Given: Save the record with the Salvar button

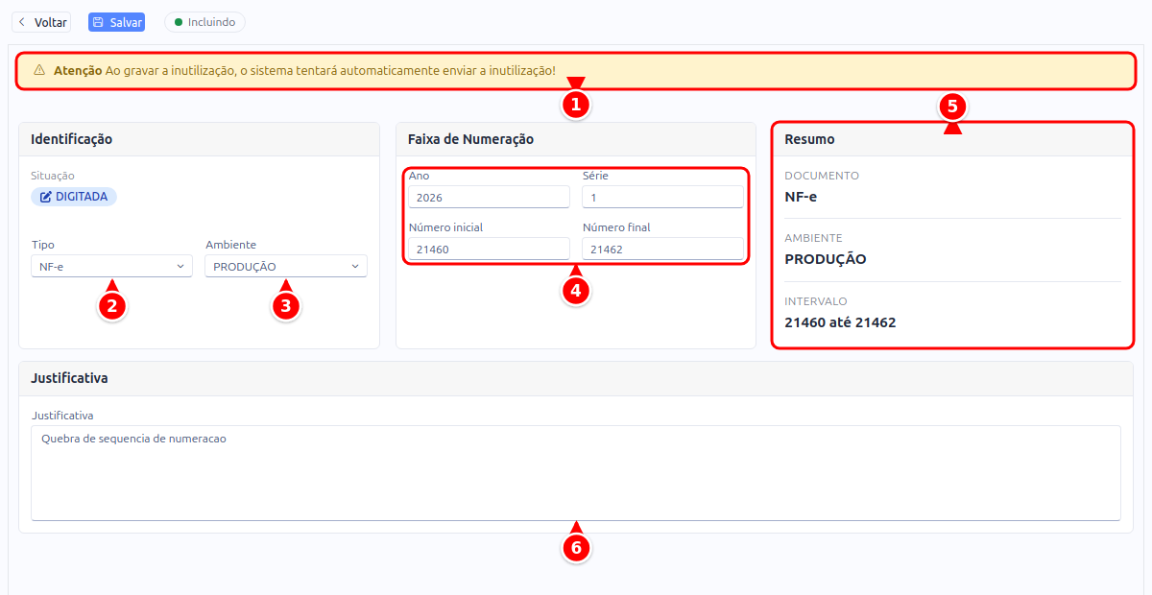Looking at the screenshot, I should pyautogui.click(x=116, y=22).
